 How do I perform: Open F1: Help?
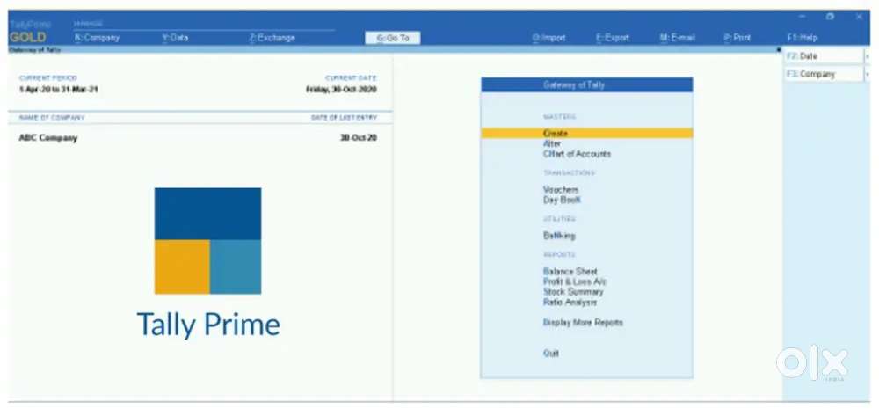[801, 38]
